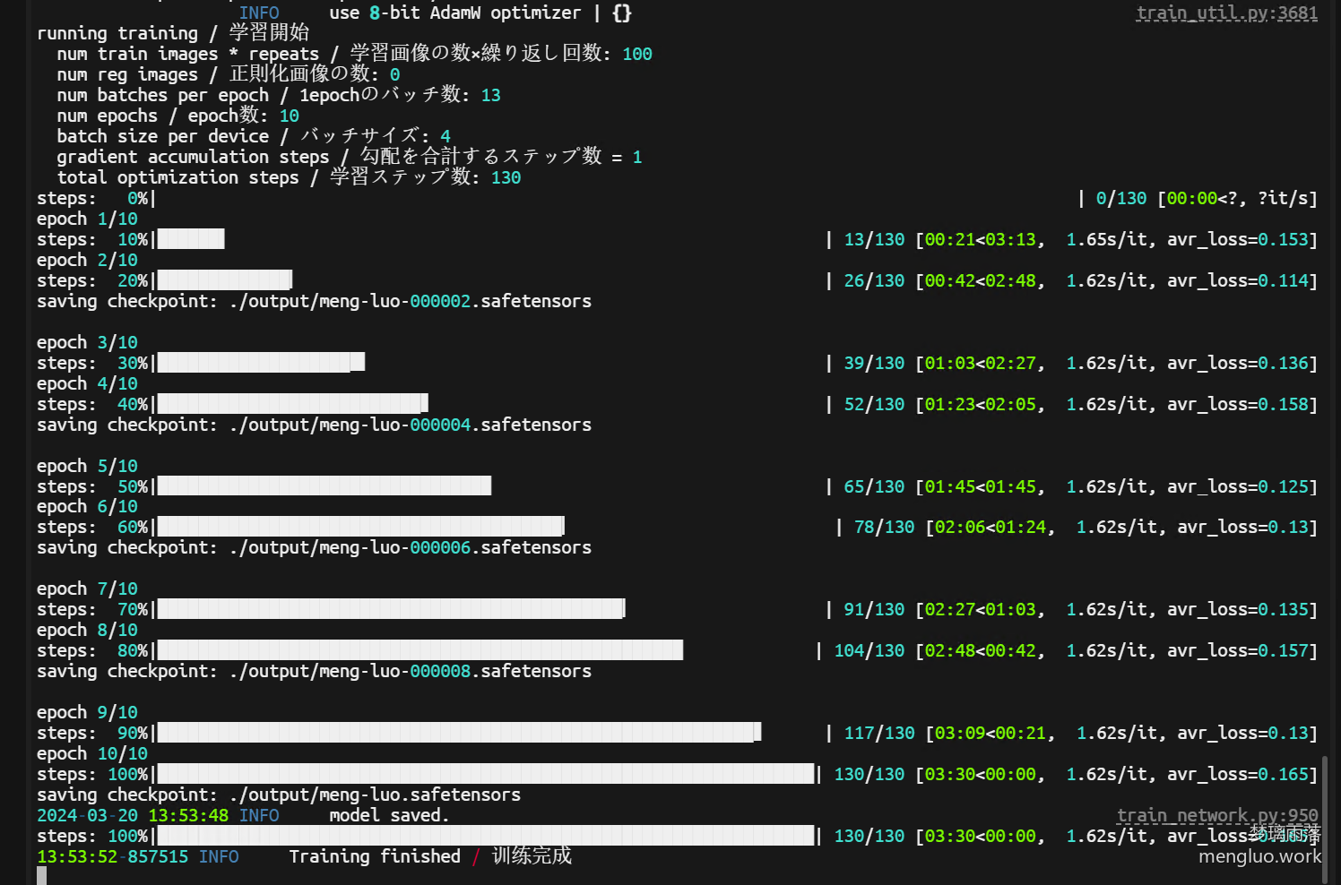Click the 90% steps progress bar
The image size is (1341, 885).
click(x=459, y=733)
